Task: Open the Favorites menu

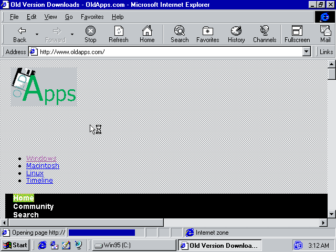Action: (x=92, y=17)
